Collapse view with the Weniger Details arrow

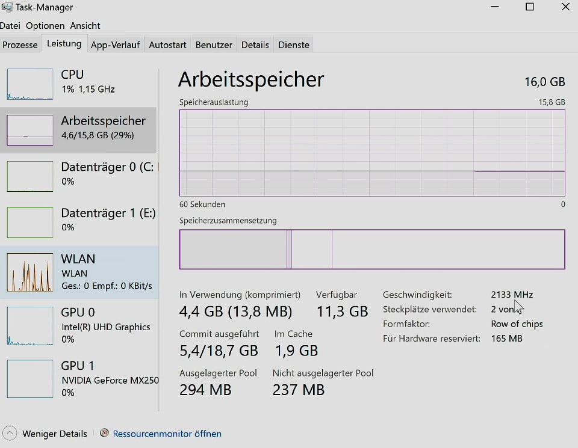(10, 434)
